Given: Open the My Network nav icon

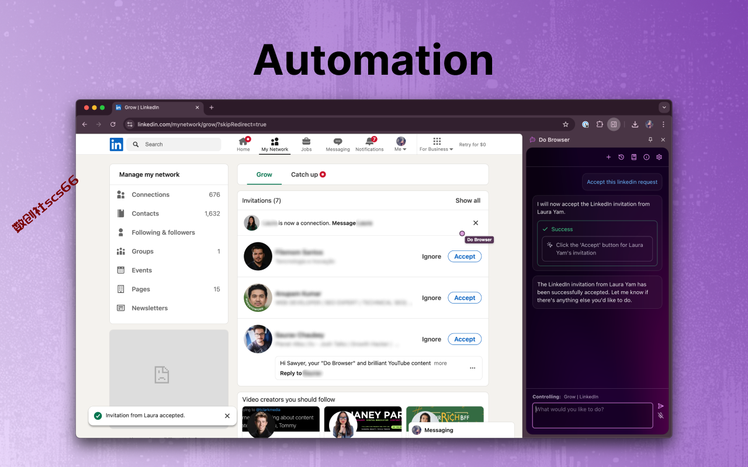Looking at the screenshot, I should (x=275, y=144).
